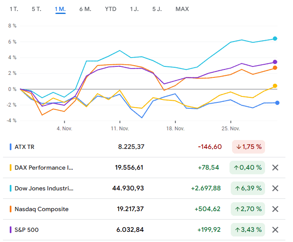
Task: Remove Dow Jones Industrial from comparison
Action: 275,188
